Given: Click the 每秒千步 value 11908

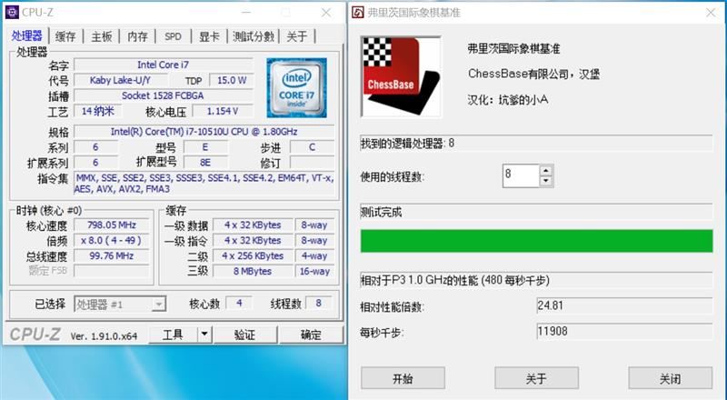Looking at the screenshot, I should click(x=624, y=331).
